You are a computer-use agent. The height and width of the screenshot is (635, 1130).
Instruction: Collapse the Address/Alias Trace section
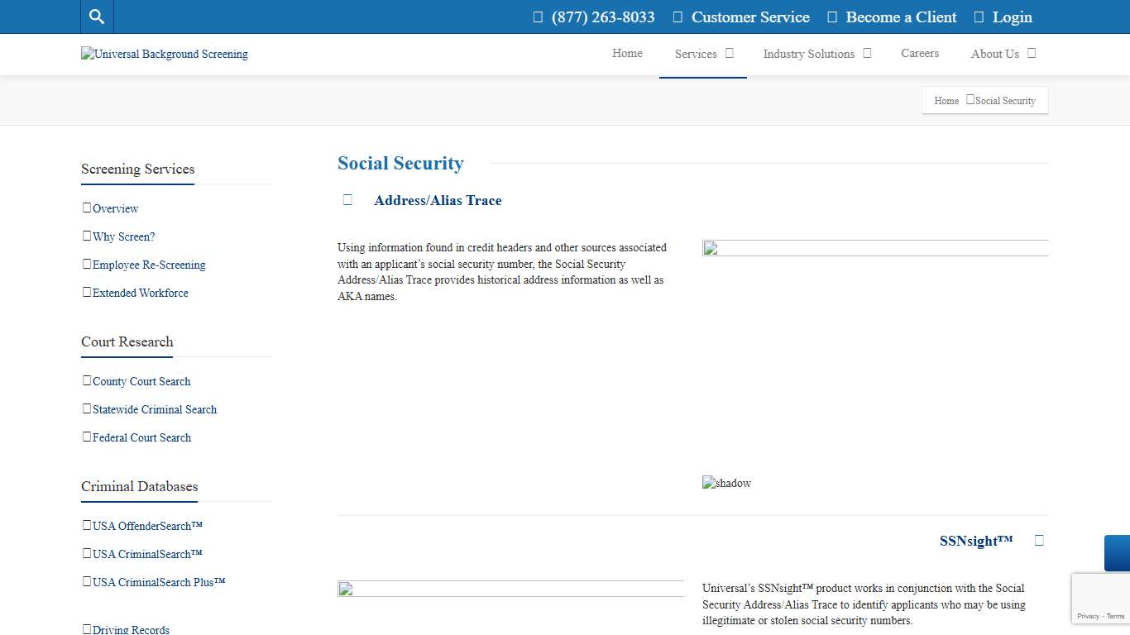pyautogui.click(x=347, y=199)
